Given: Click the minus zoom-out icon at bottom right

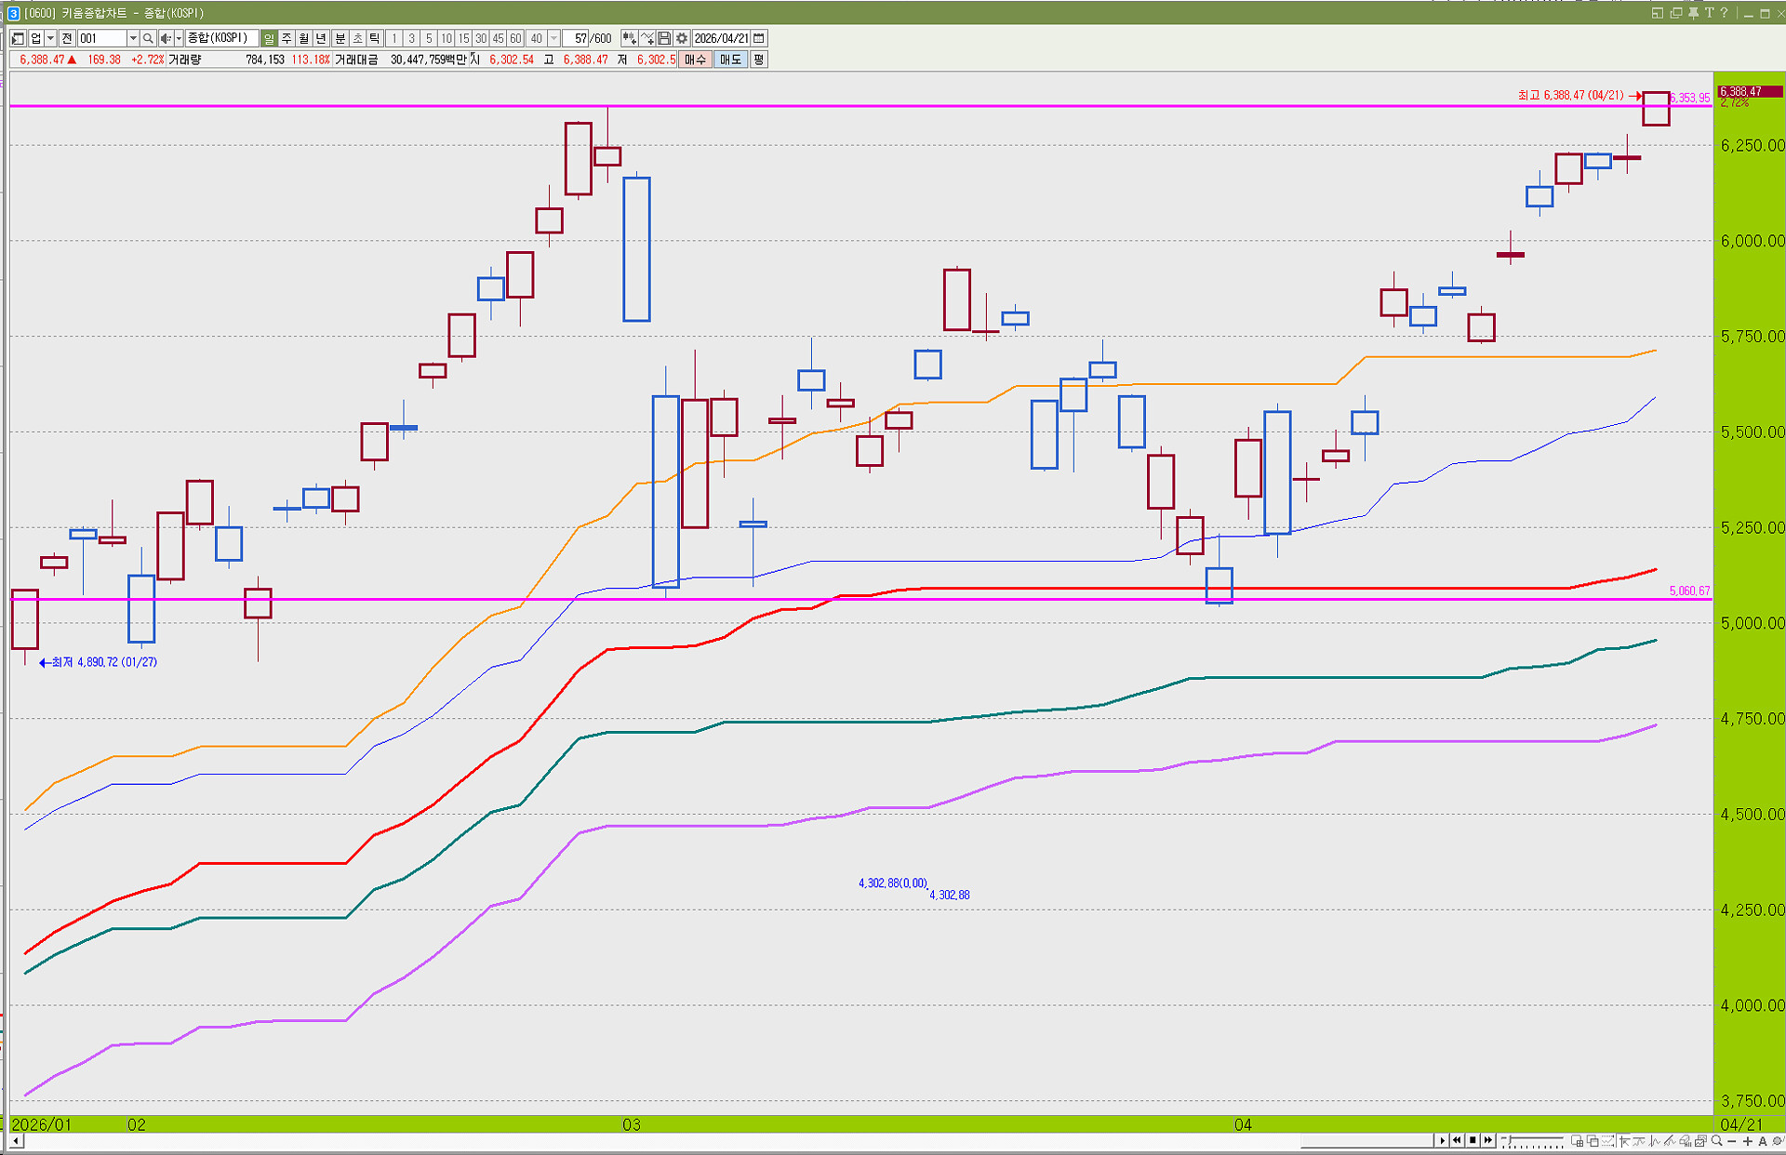Looking at the screenshot, I should [x=1732, y=1141].
